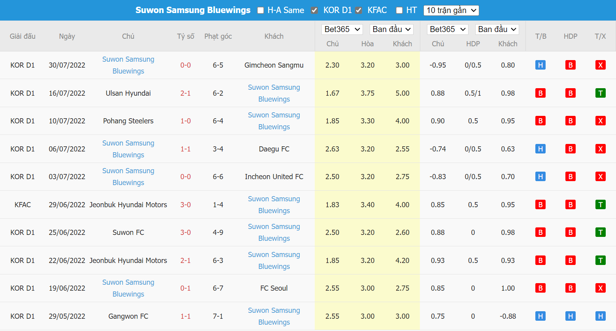Click T/B B badge for 22/06/2022 row
This screenshot has height=331, width=616.
(540, 260)
